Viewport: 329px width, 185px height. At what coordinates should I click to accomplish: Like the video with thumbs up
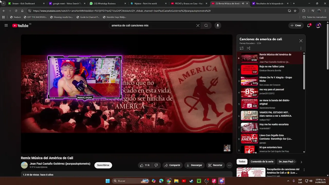[145, 165]
